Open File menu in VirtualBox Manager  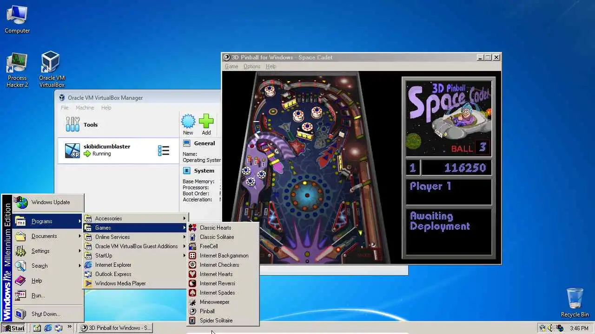point(65,108)
